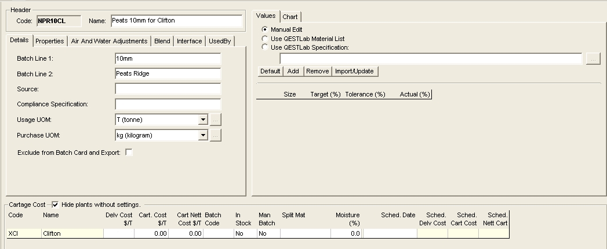
Task: Select the Manual Edit radio option
Action: tap(266, 29)
